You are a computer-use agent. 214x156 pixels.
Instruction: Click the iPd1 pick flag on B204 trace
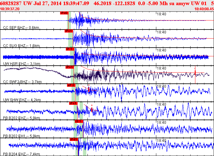pyautogui.click(x=74, y=139)
